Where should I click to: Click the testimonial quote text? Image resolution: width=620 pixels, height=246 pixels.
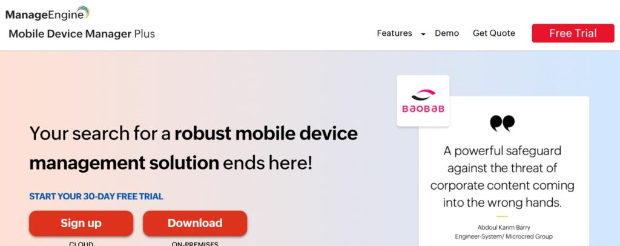(x=502, y=177)
